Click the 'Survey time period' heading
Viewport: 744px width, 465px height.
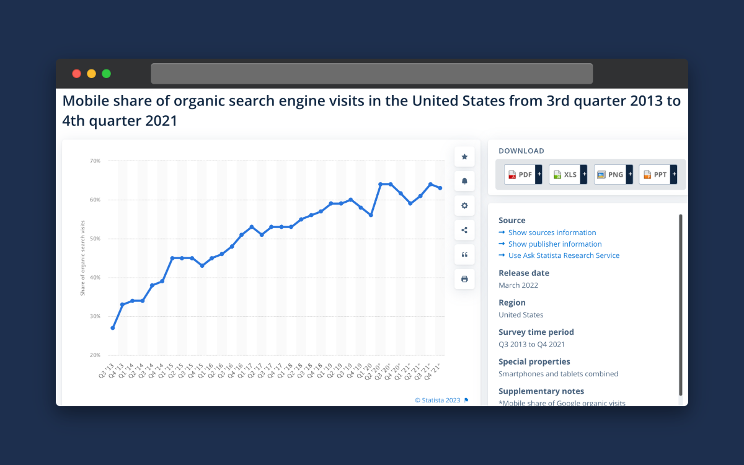pyautogui.click(x=536, y=332)
